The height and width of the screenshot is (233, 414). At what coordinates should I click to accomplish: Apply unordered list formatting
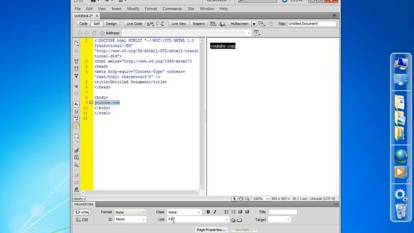[226, 212]
